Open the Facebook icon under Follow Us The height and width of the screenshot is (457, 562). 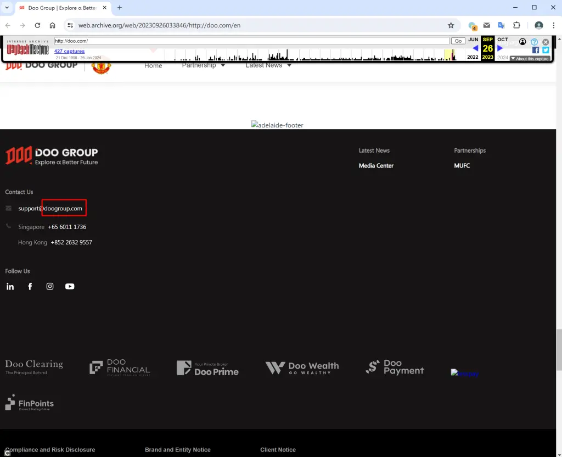point(30,286)
